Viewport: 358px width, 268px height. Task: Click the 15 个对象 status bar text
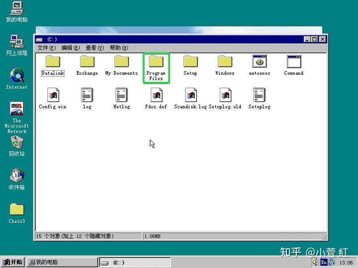tap(75, 236)
